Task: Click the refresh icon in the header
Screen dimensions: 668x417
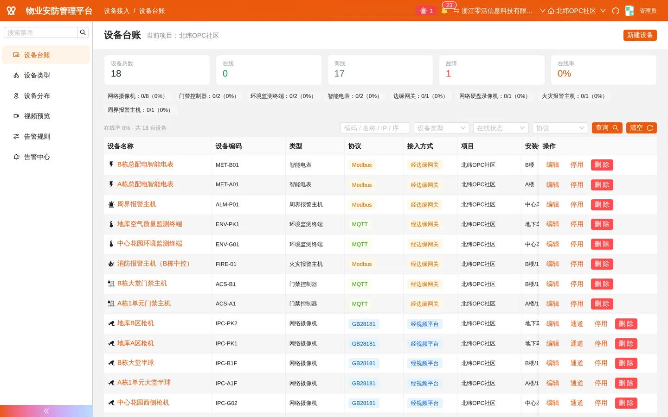Action: click(x=616, y=11)
